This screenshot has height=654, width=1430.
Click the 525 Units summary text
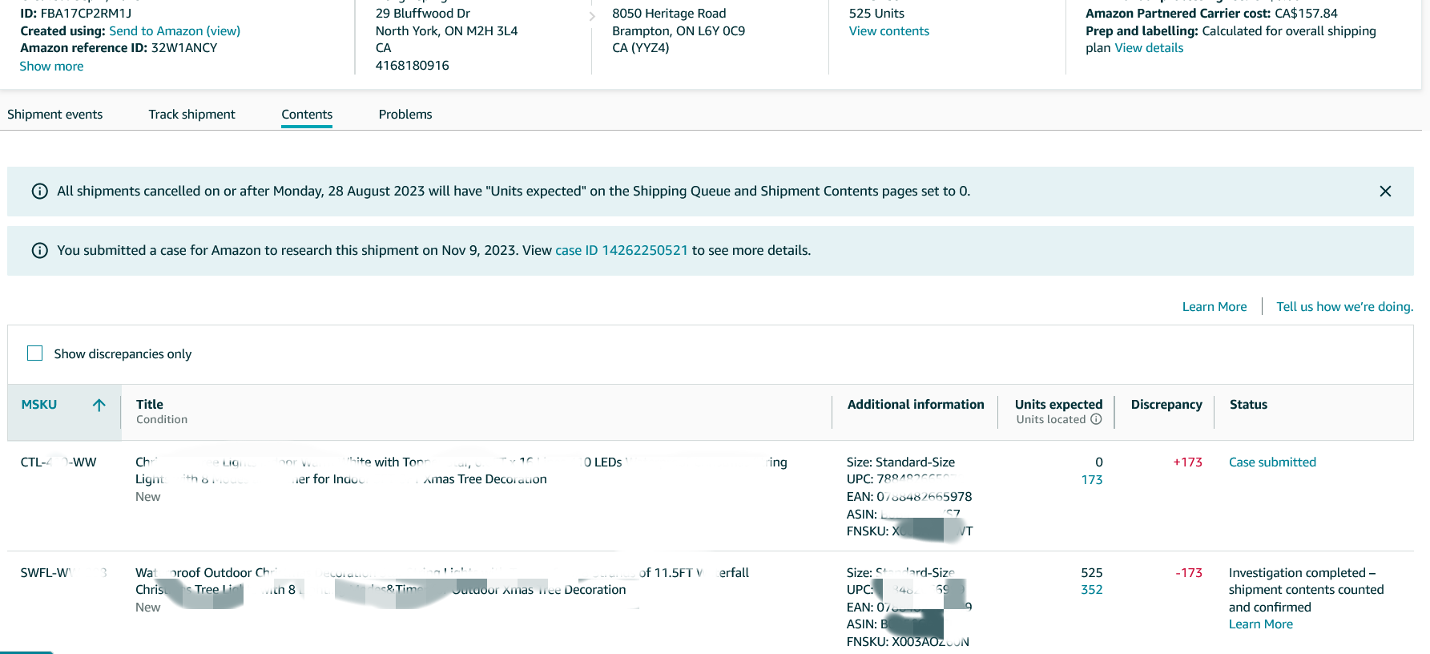point(876,14)
